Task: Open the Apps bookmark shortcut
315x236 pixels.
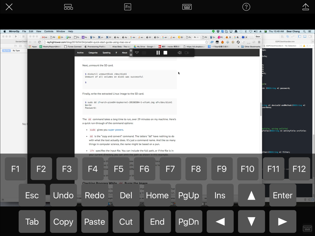Action: (33, 47)
